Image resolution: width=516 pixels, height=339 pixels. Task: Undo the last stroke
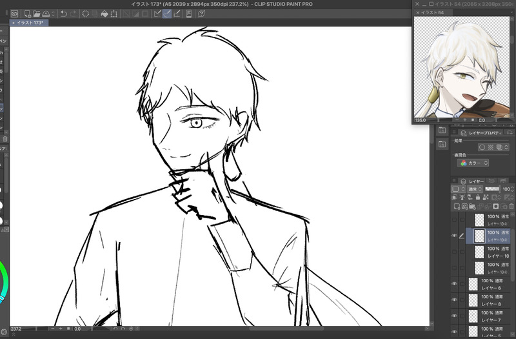(x=63, y=14)
